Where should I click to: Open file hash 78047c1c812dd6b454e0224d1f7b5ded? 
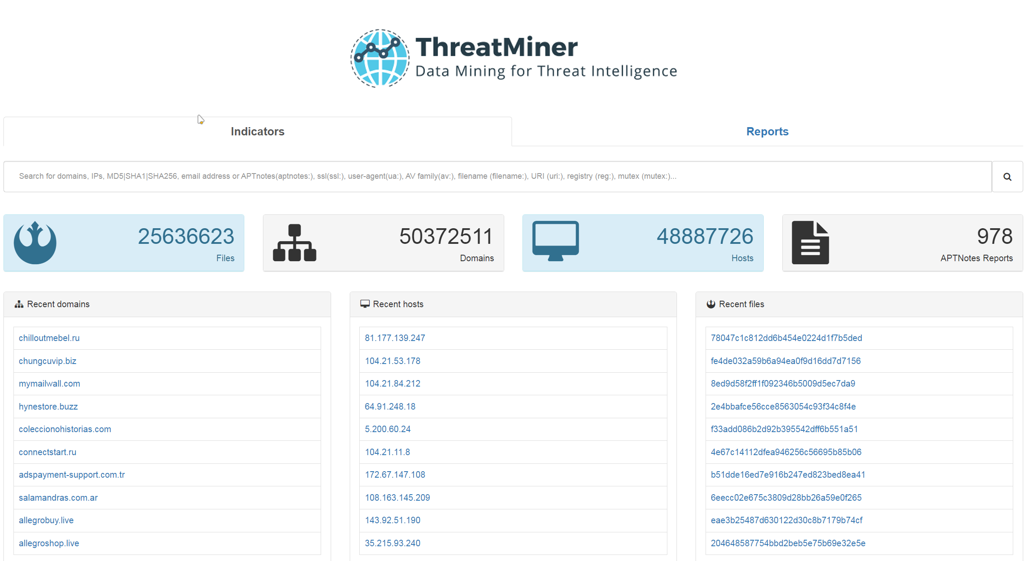tap(786, 338)
